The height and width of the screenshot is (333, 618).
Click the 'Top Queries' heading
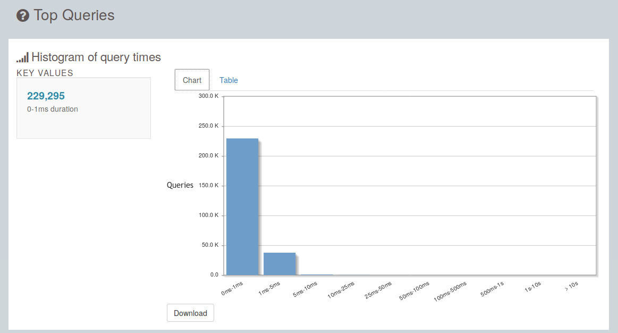74,15
